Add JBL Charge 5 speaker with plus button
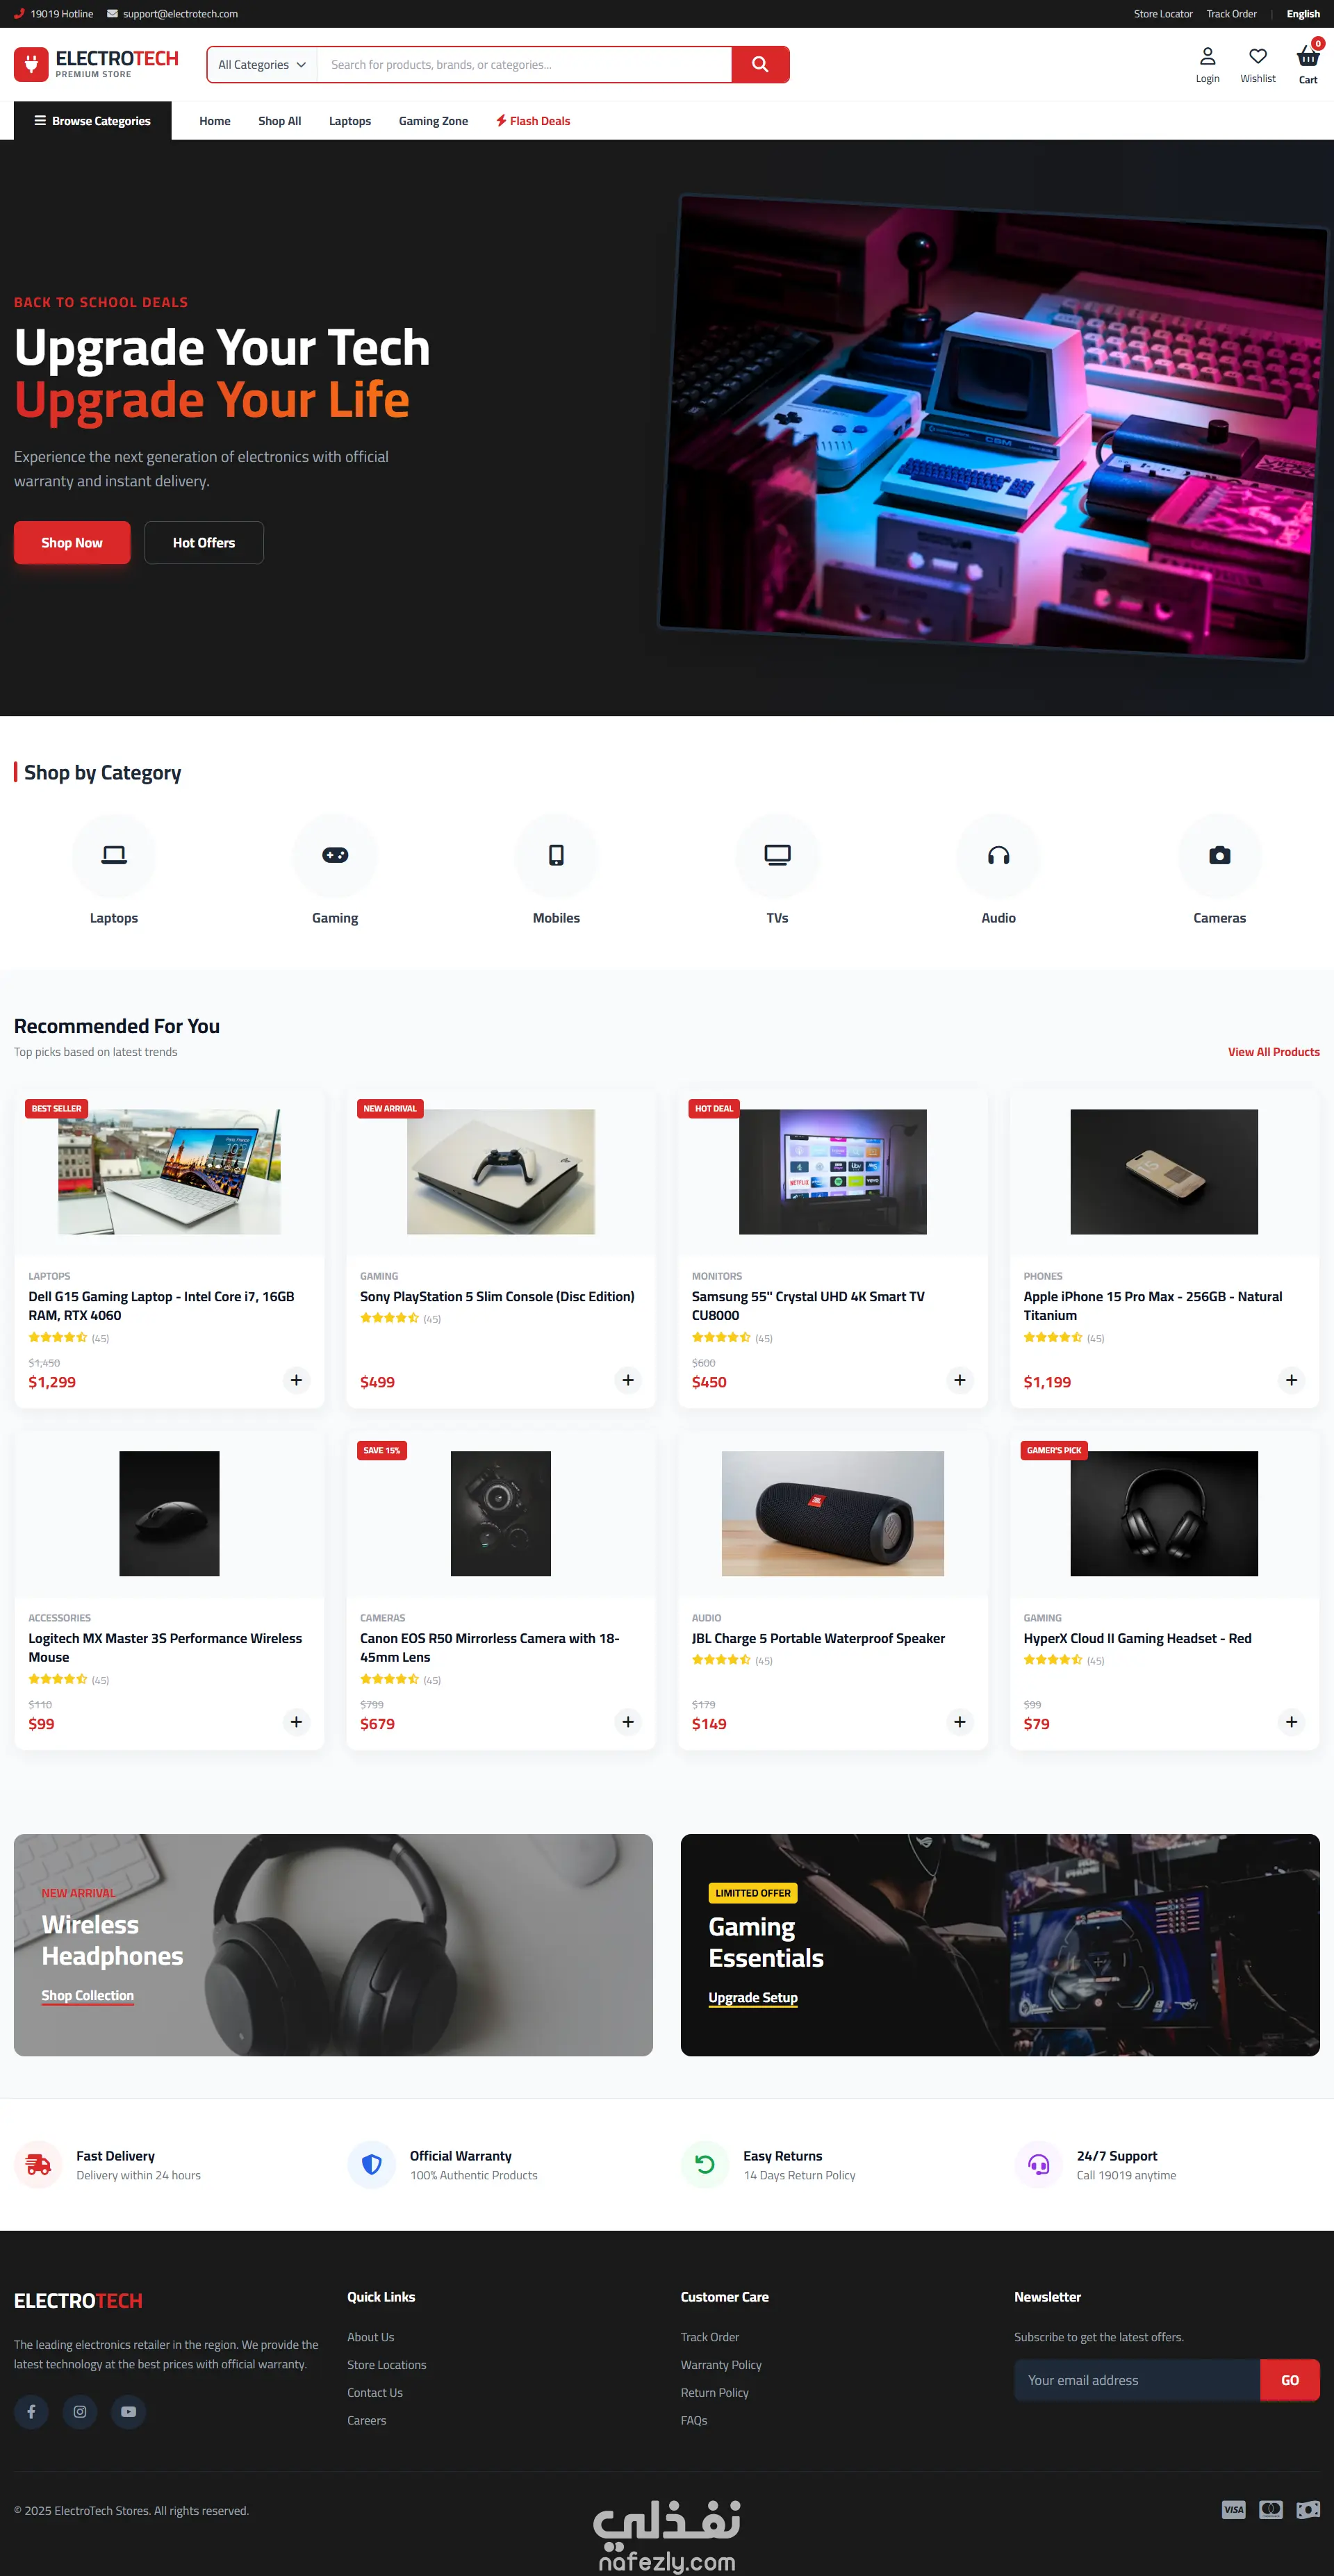Viewport: 1334px width, 2576px height. coord(959,1722)
